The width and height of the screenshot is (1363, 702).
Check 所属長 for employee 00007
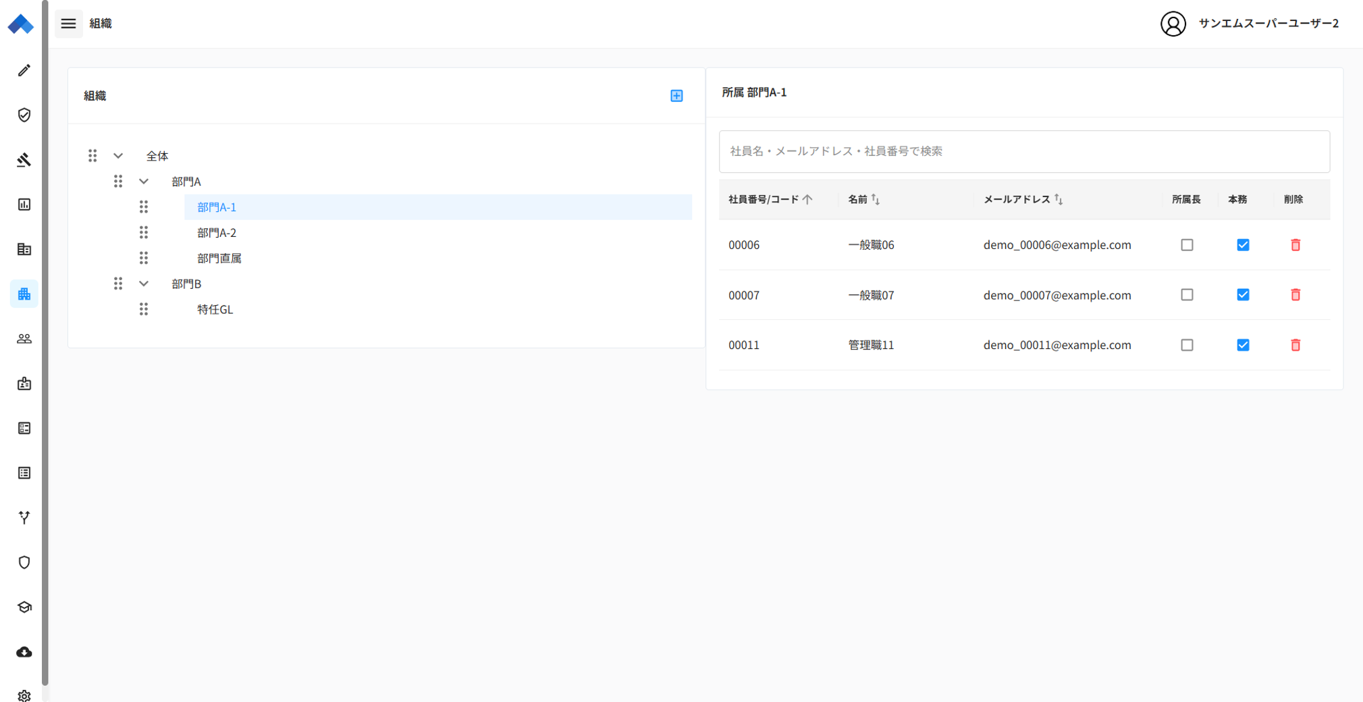pos(1187,295)
